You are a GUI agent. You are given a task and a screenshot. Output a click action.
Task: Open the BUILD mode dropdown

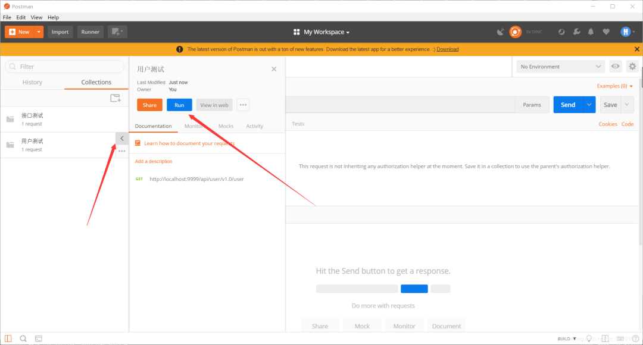click(x=567, y=339)
